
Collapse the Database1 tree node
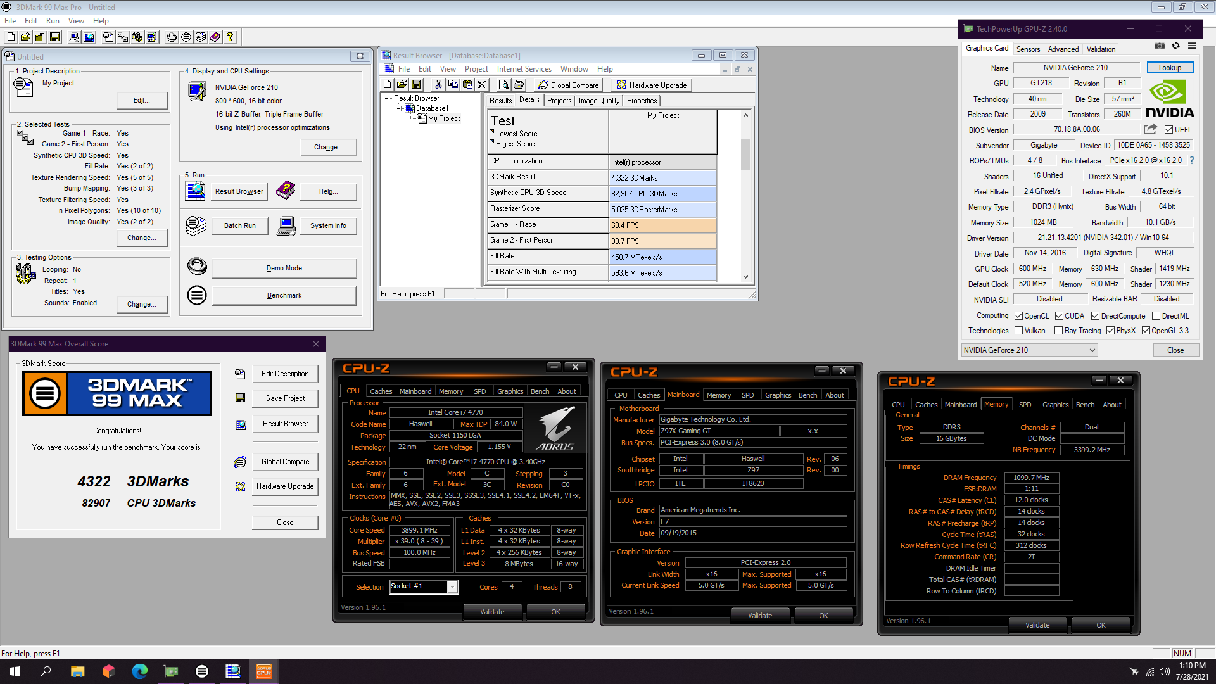pyautogui.click(x=399, y=108)
